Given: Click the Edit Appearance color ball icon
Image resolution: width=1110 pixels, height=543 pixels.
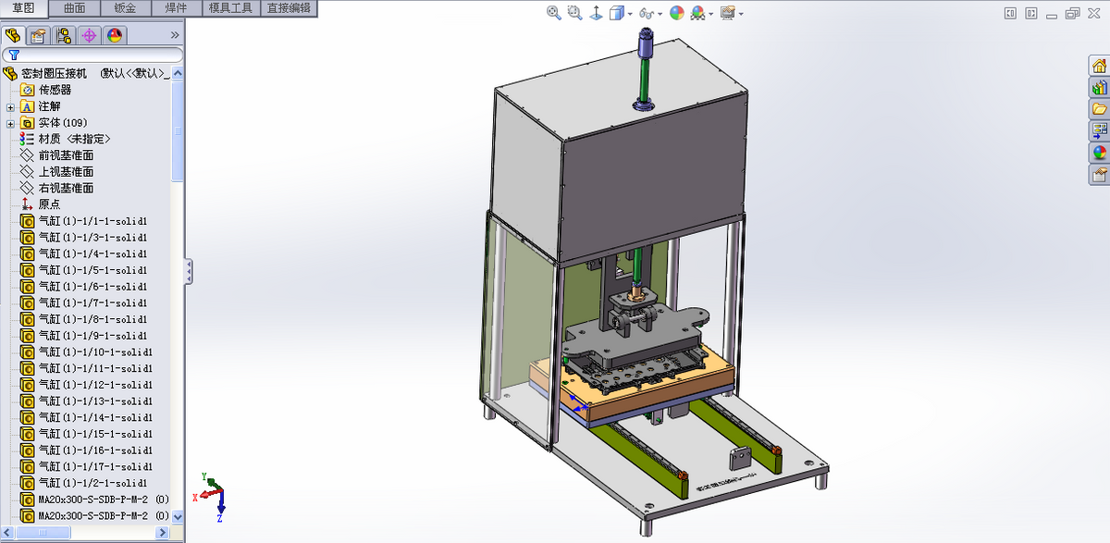Looking at the screenshot, I should 677,13.
